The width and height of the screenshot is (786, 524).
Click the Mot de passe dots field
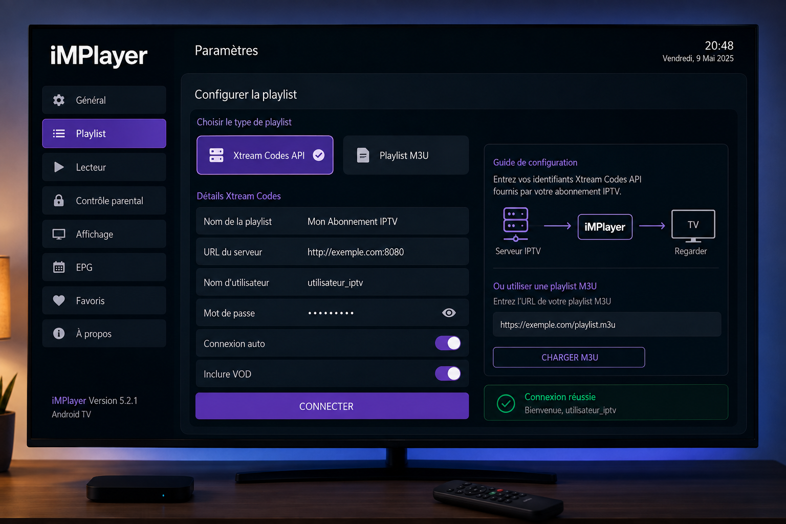pos(331,313)
